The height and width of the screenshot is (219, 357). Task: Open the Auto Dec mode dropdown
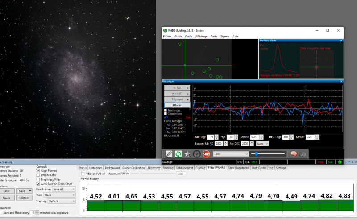(x=262, y=144)
